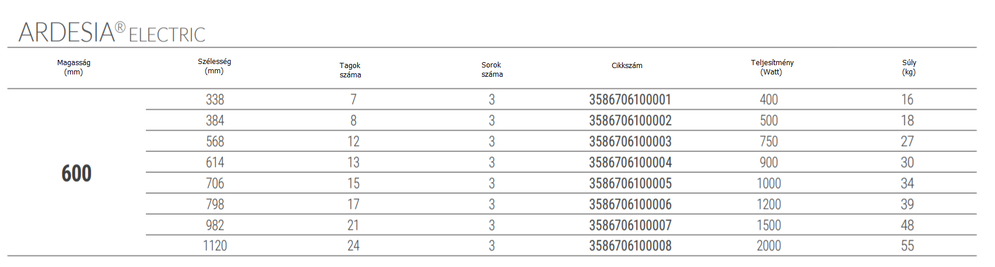Select article number 3586706100003
The height and width of the screenshot is (267, 995).
pyautogui.click(x=630, y=141)
